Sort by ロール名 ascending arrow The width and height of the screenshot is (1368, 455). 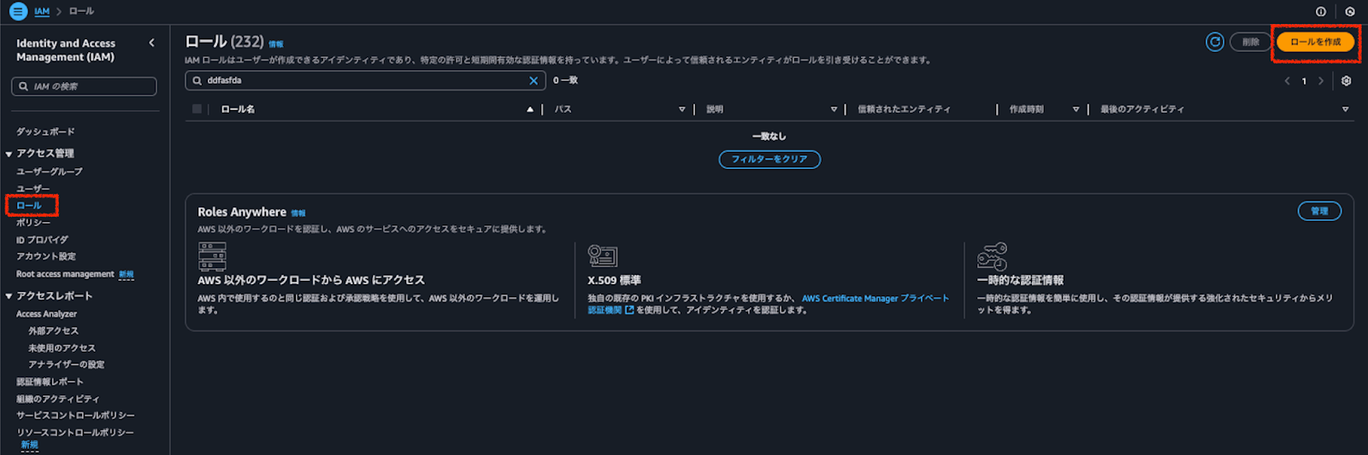[530, 109]
